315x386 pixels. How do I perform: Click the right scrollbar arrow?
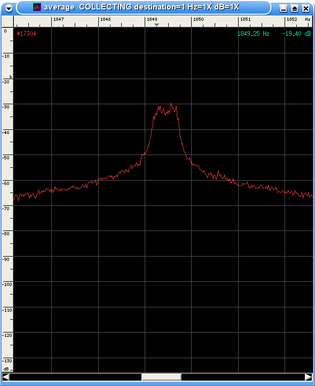click(309, 377)
